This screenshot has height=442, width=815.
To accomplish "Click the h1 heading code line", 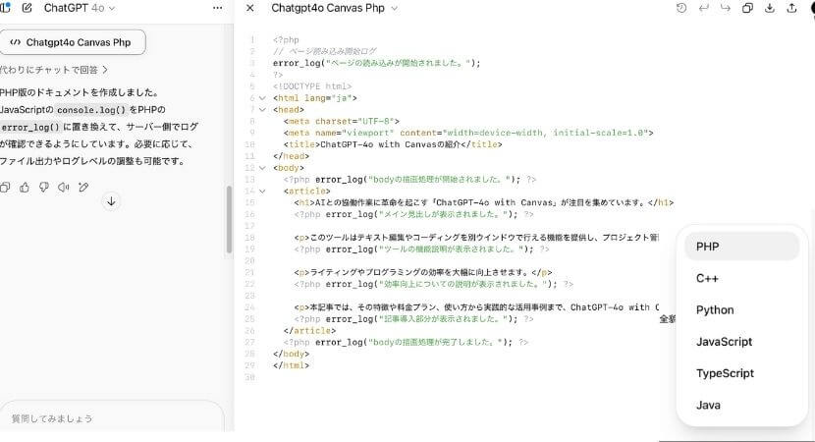I will click(483, 202).
